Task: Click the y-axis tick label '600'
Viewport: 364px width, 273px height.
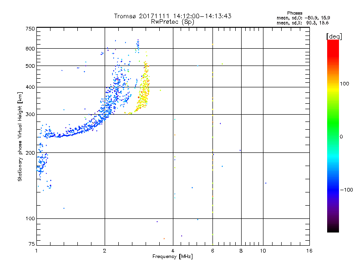Action: (30, 49)
